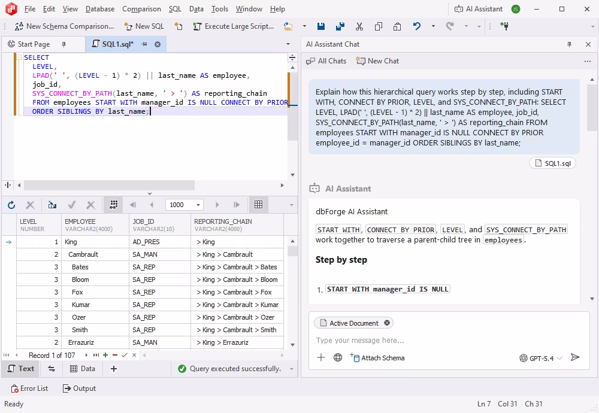Viewport: 599px width, 413px height.
Task: Open the Output panel
Action: coord(79,388)
